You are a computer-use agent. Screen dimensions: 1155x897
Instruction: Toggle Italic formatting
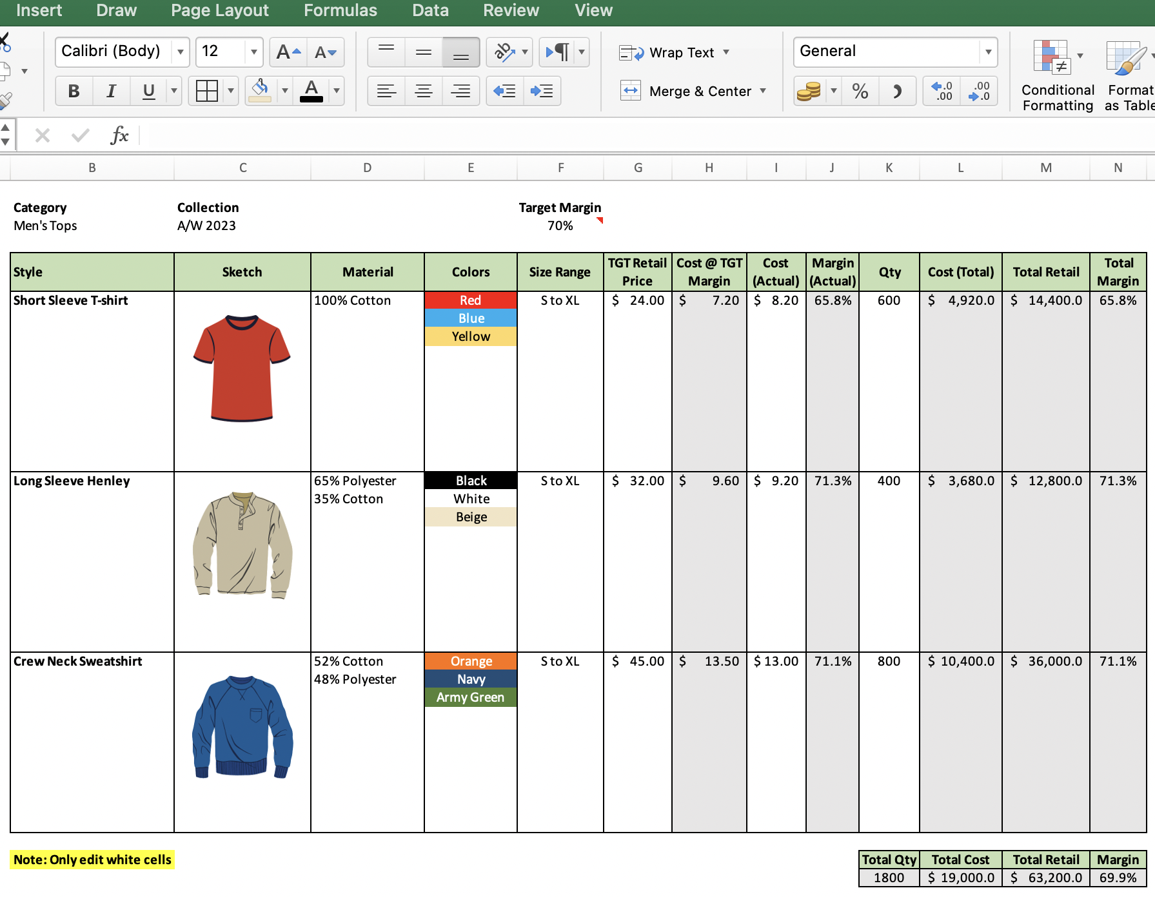pos(111,91)
